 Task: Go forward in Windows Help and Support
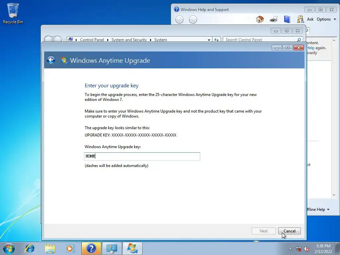(x=193, y=20)
